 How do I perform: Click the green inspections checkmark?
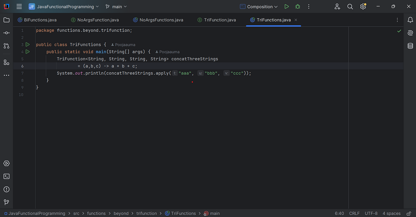[399, 31]
